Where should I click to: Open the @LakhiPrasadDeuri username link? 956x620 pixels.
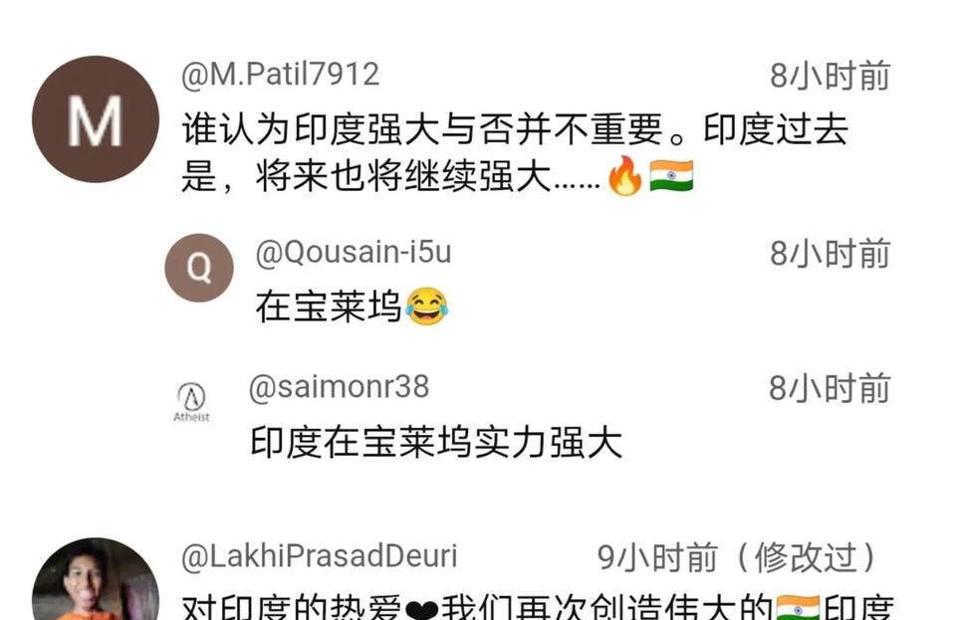320,556
